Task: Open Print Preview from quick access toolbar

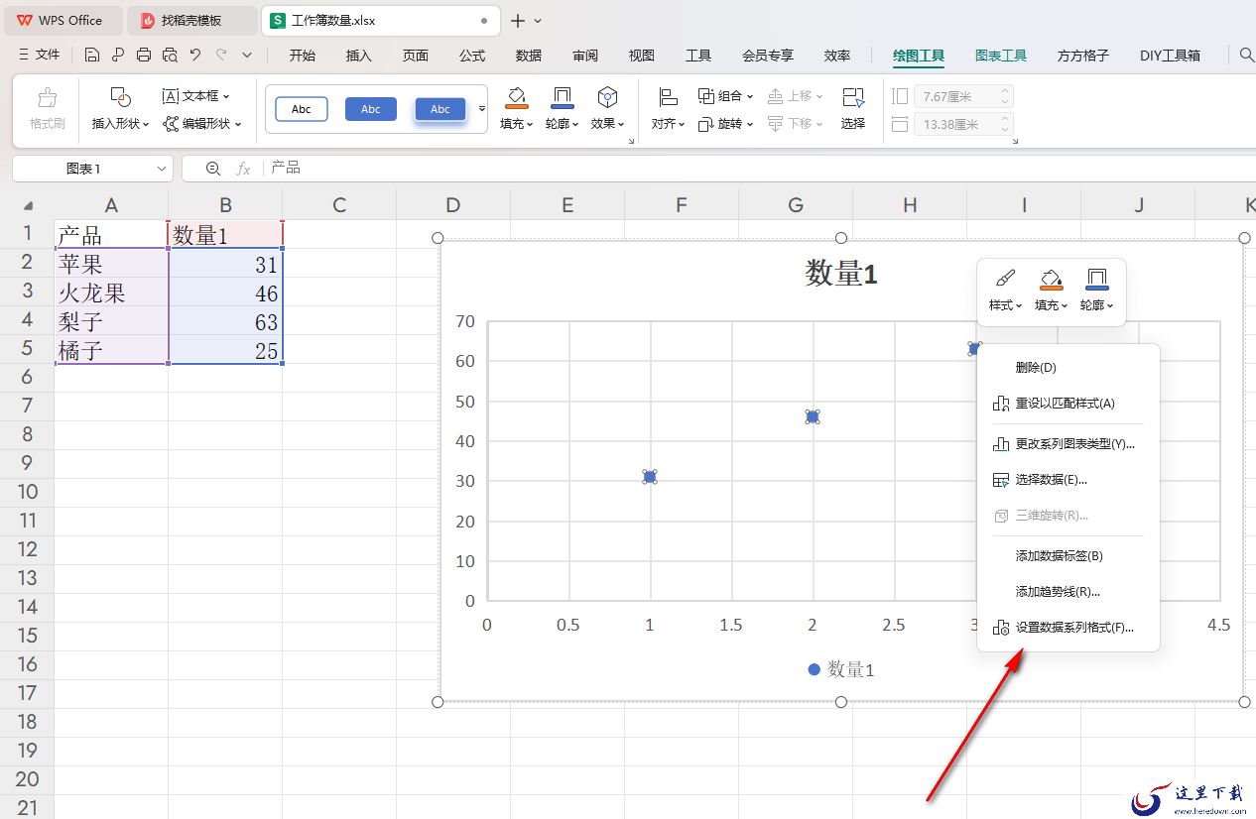Action: tap(170, 55)
